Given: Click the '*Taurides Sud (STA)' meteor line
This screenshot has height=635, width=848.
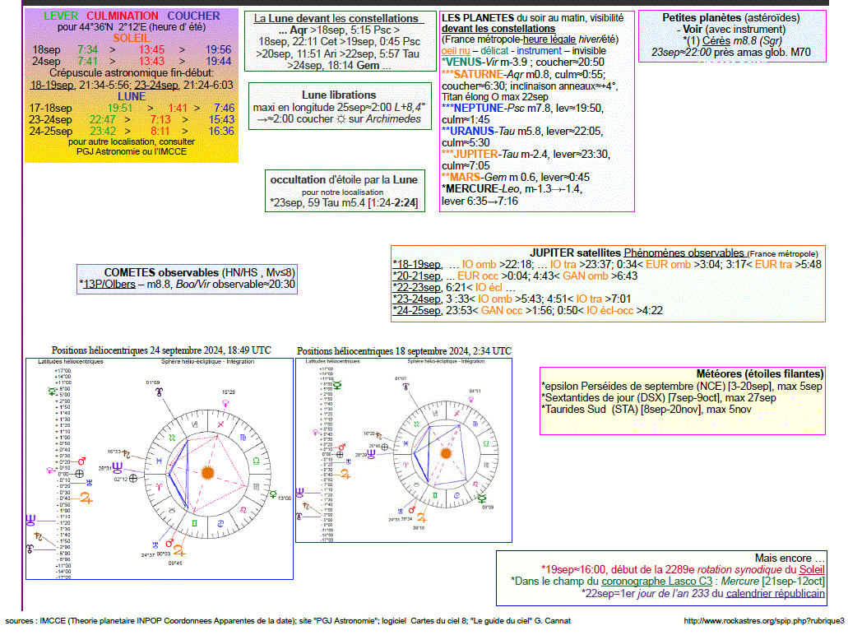Looking at the screenshot, I should tap(646, 410).
